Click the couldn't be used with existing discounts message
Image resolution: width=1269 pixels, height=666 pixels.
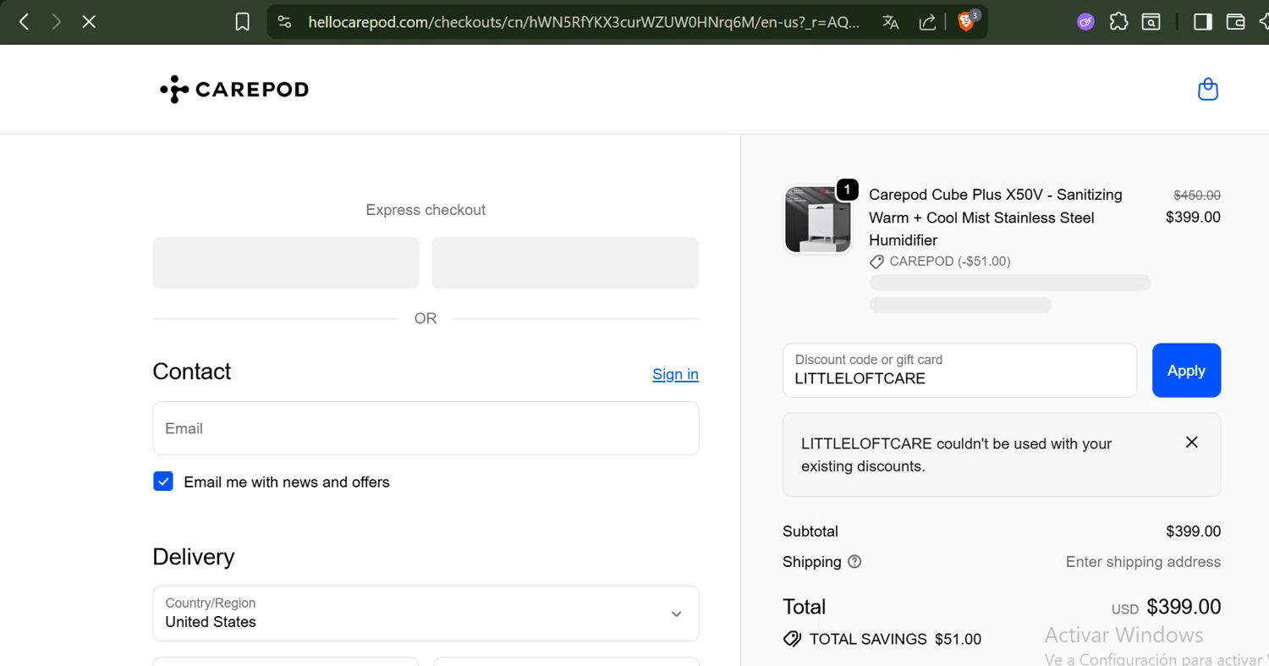(x=956, y=454)
